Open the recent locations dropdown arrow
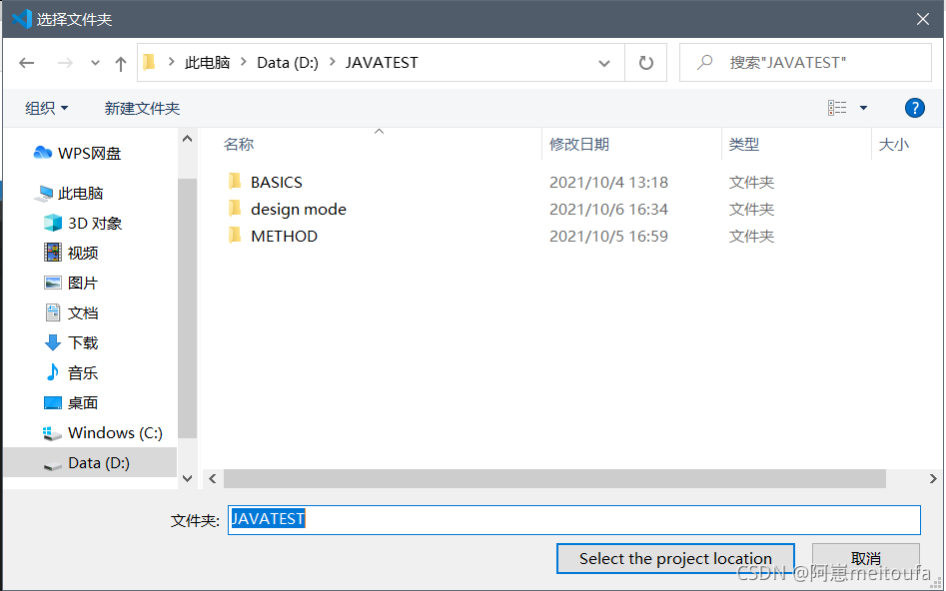This screenshot has width=946, height=591. (x=95, y=63)
